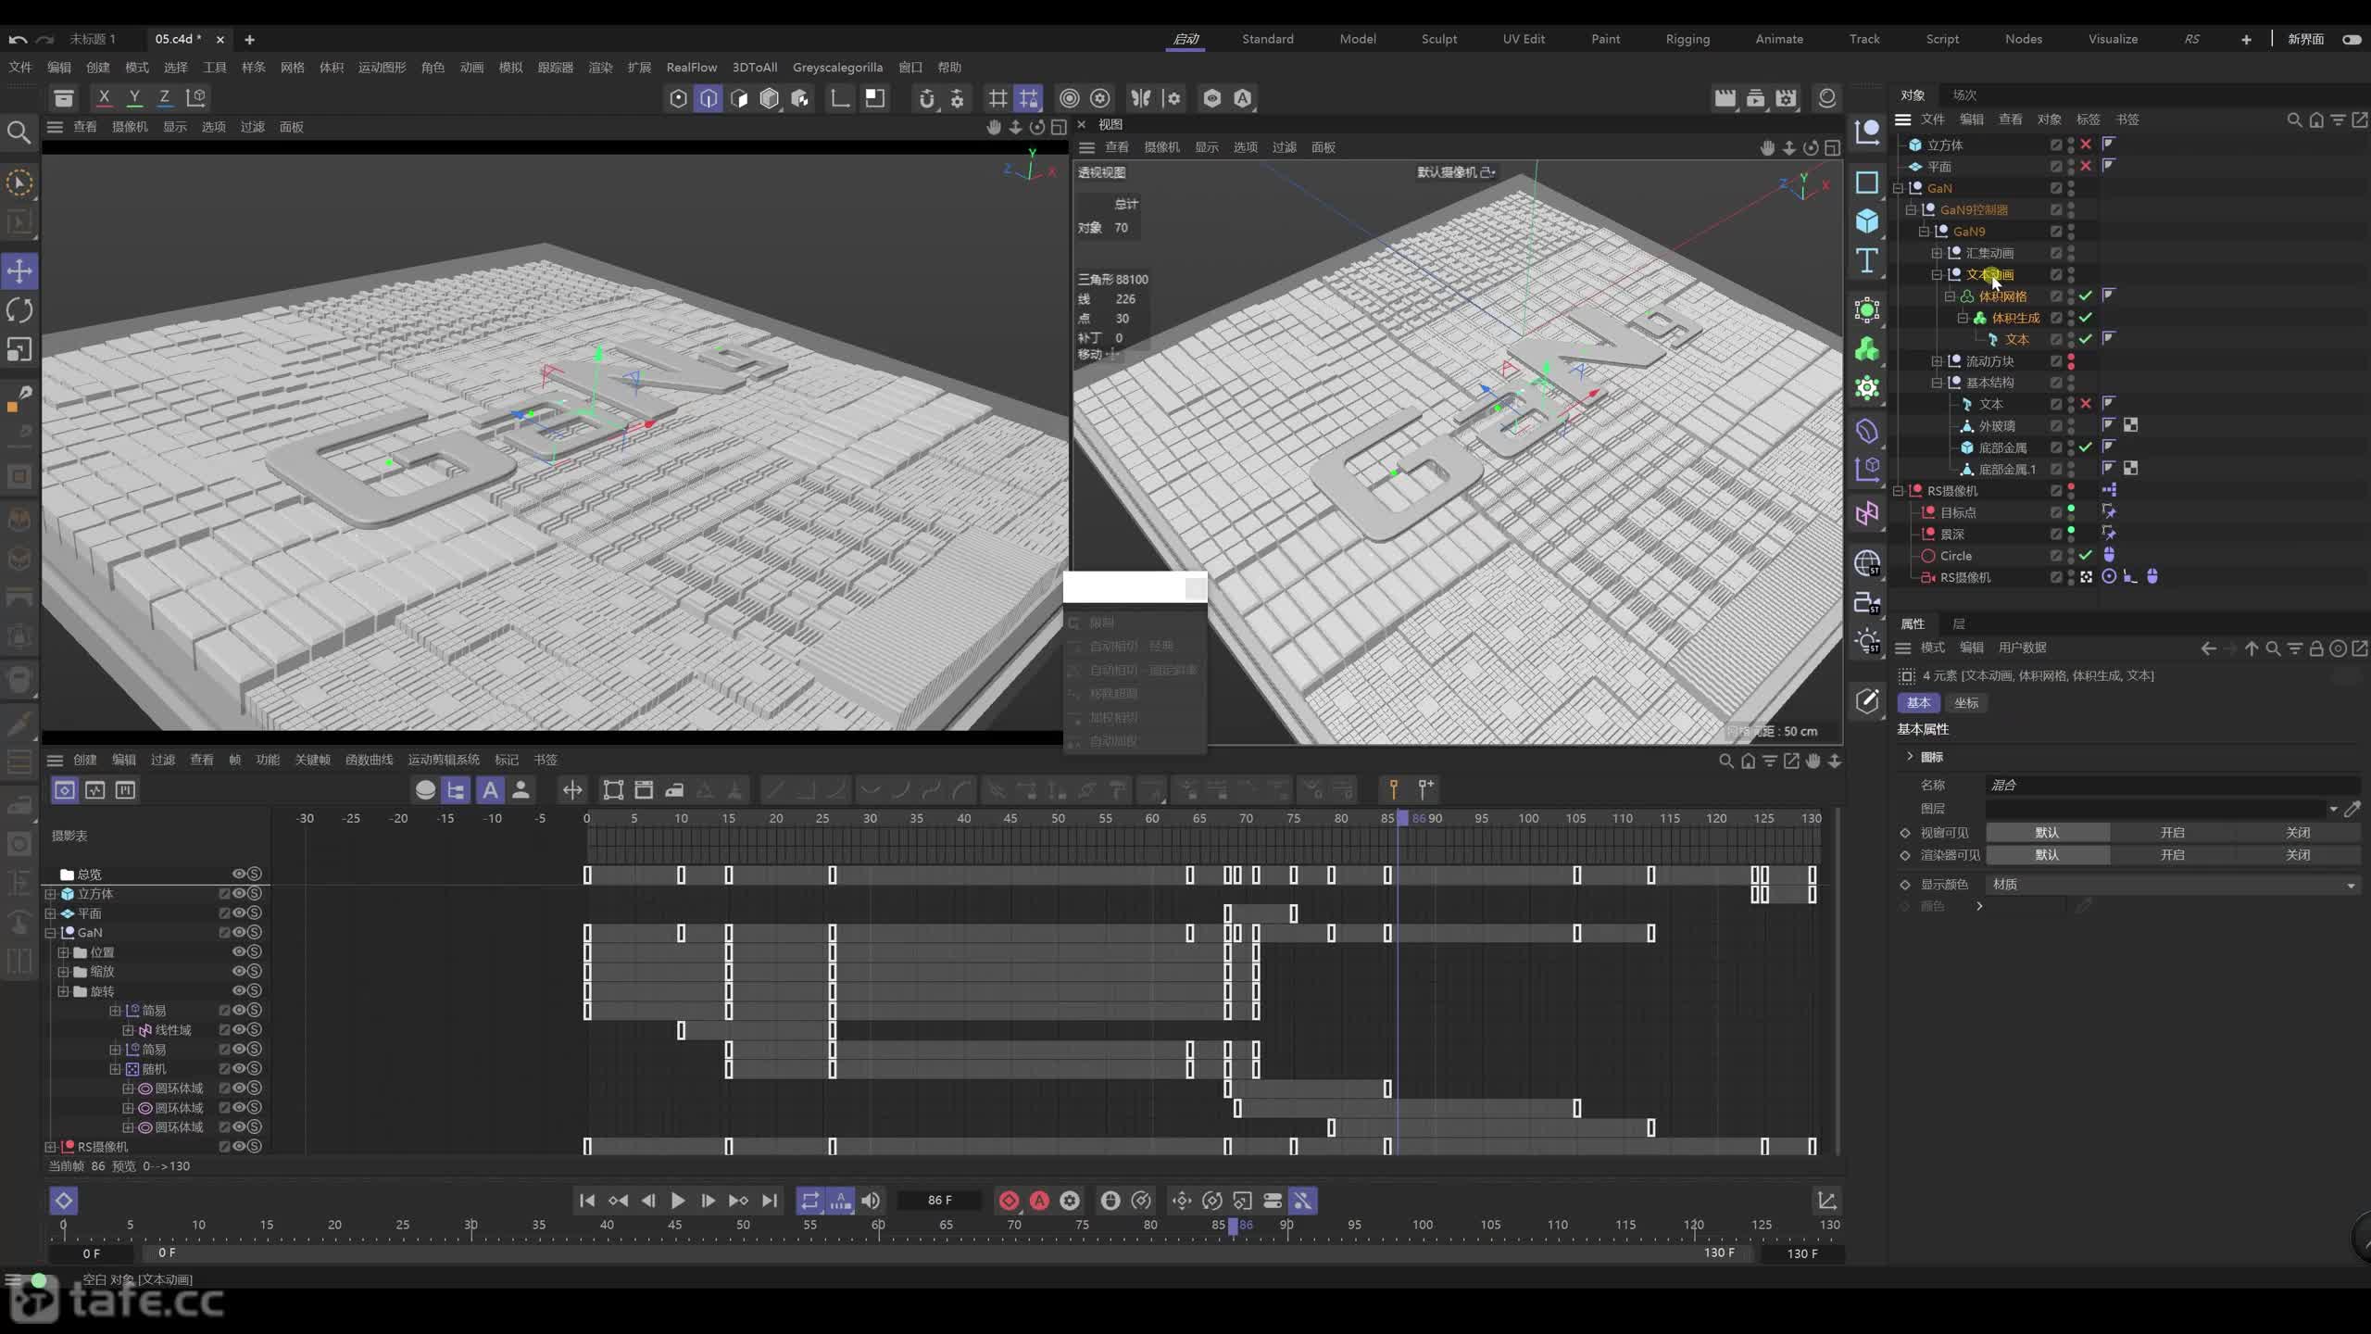The image size is (2371, 1334).
Task: Toggle 新界面 switch at top right
Action: pos(2352,39)
